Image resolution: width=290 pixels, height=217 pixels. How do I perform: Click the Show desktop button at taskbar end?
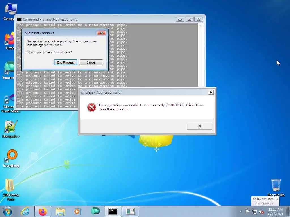coord(288,211)
